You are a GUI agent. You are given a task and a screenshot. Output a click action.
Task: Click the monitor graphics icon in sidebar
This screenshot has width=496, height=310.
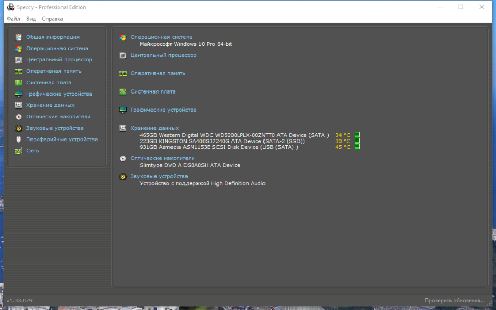(x=19, y=94)
